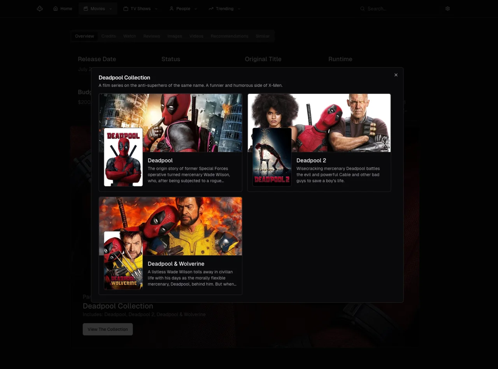The width and height of the screenshot is (498, 369).
Task: Click the "Runtime" label
Action: [x=340, y=59]
